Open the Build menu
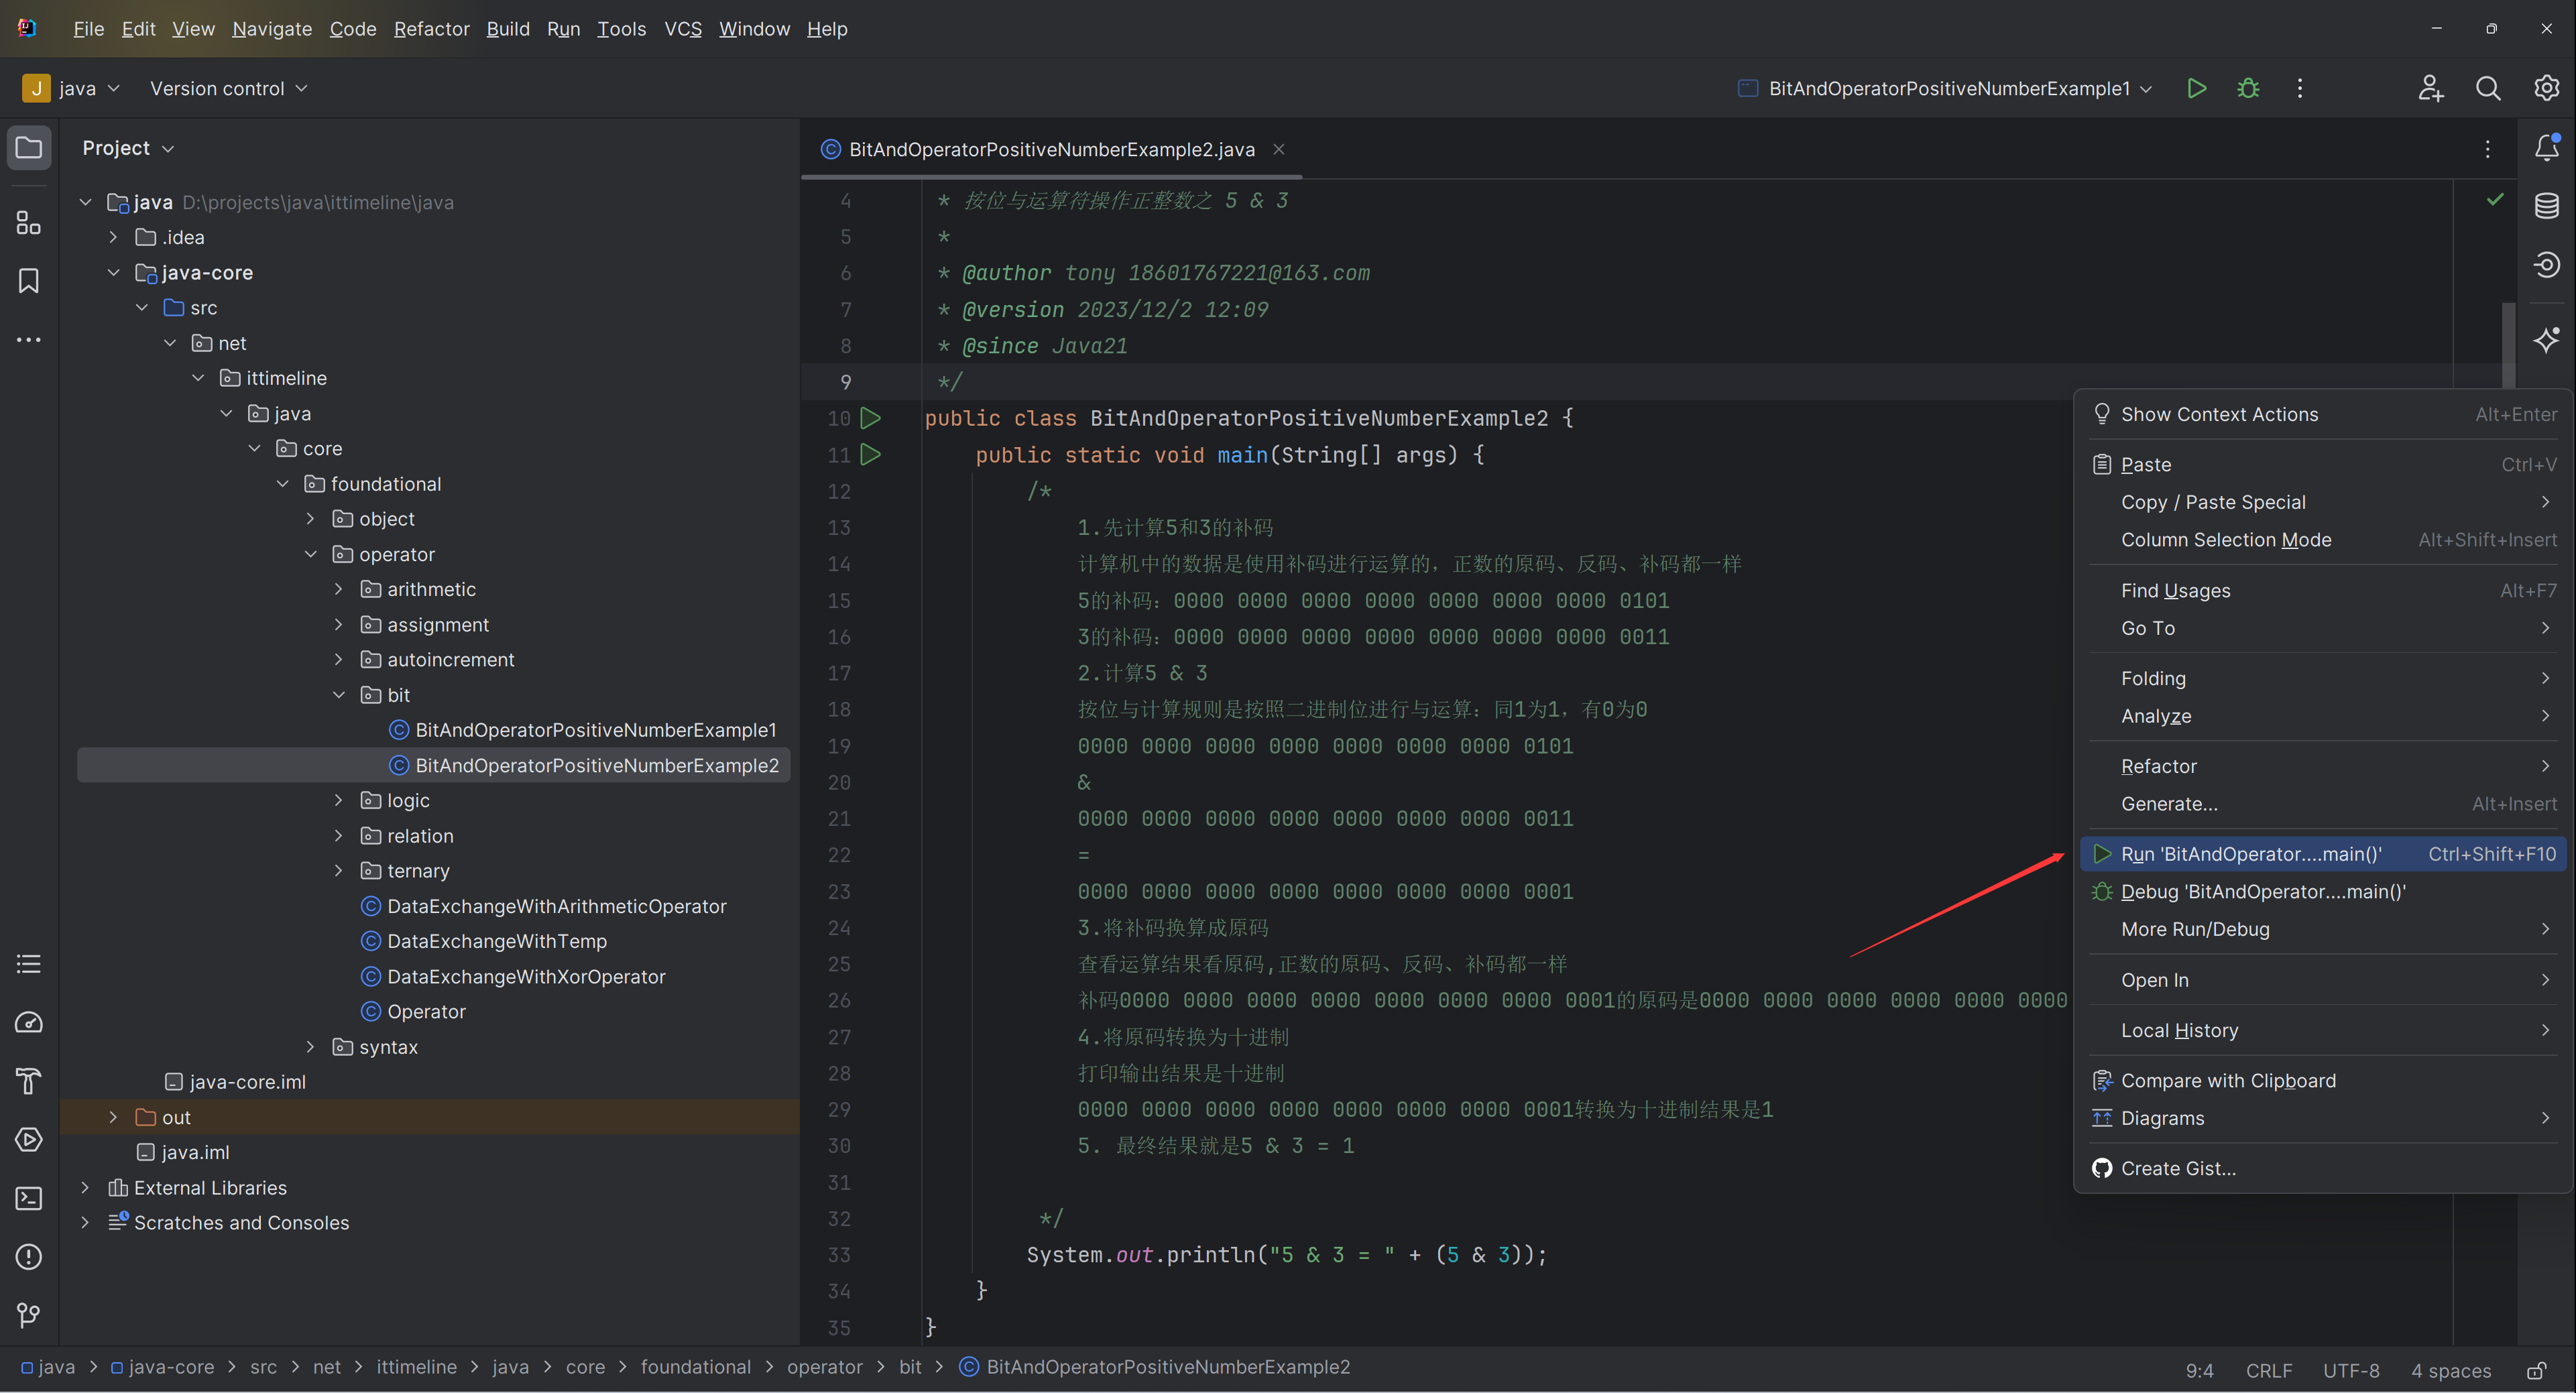Viewport: 2576px width, 1393px height. click(x=508, y=29)
